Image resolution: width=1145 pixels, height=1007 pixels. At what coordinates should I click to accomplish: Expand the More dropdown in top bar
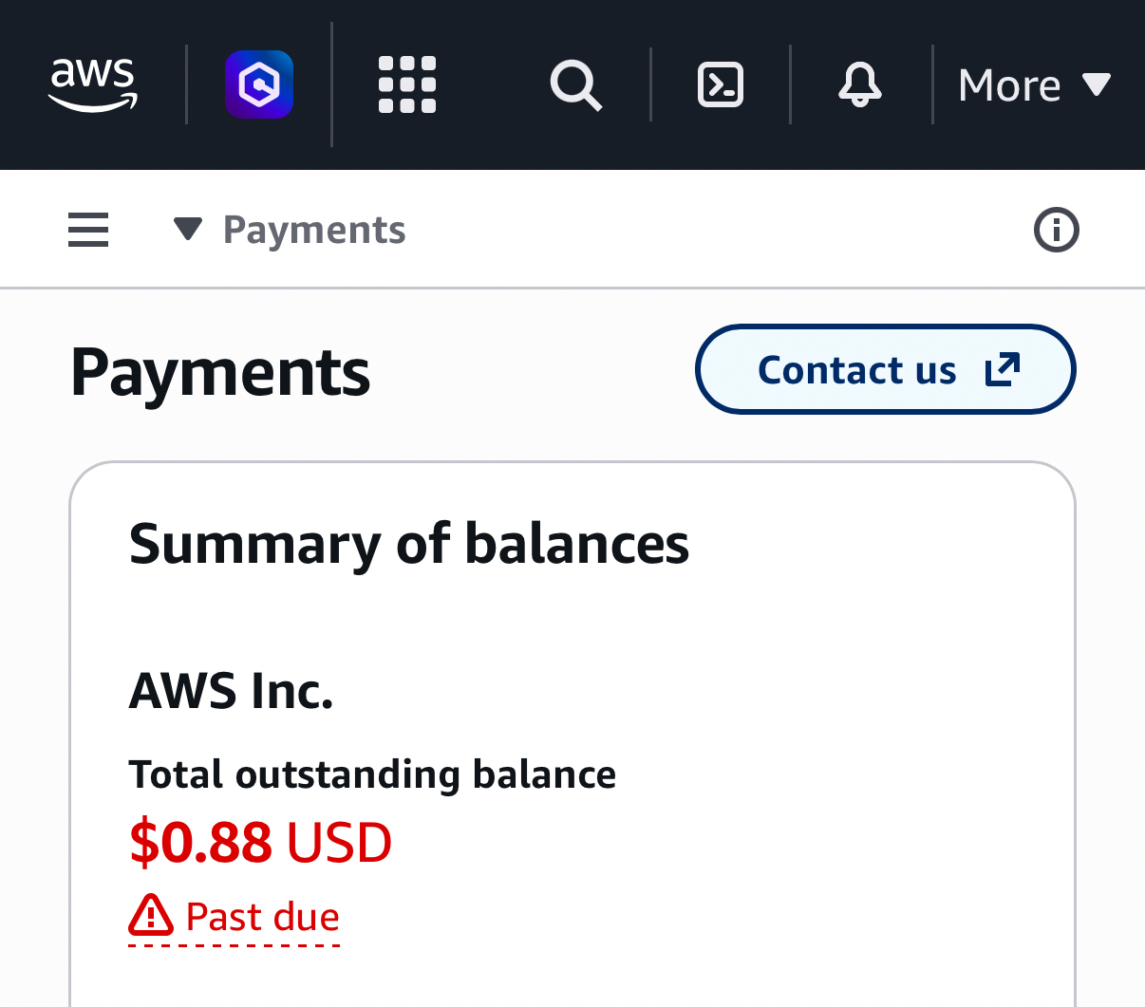1033,85
